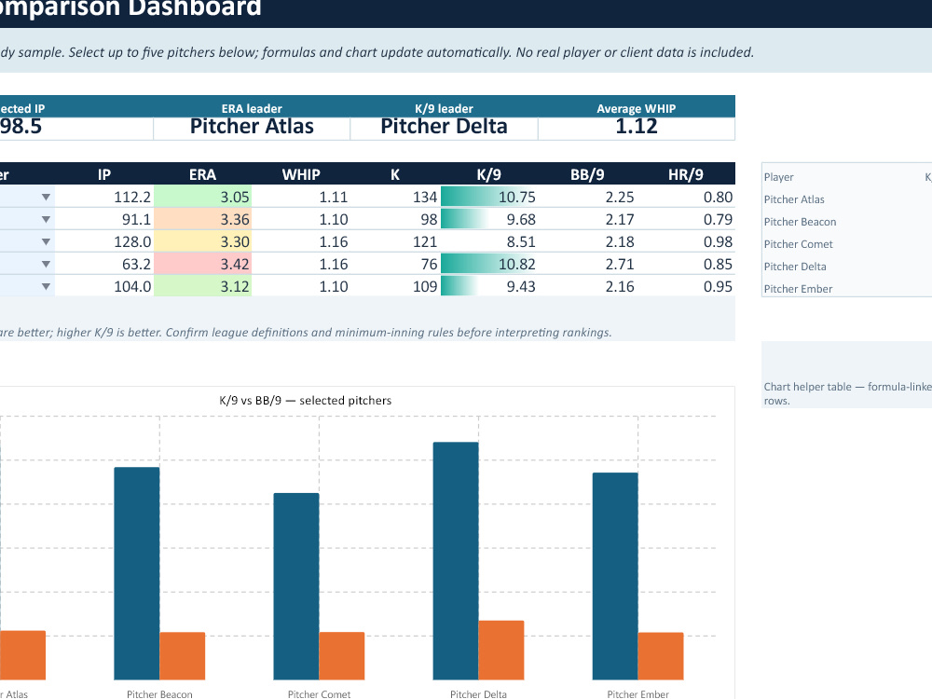Click the ERA leader value Pitcher Atlas
Viewport: 932px width, 699px height.
[252, 127]
